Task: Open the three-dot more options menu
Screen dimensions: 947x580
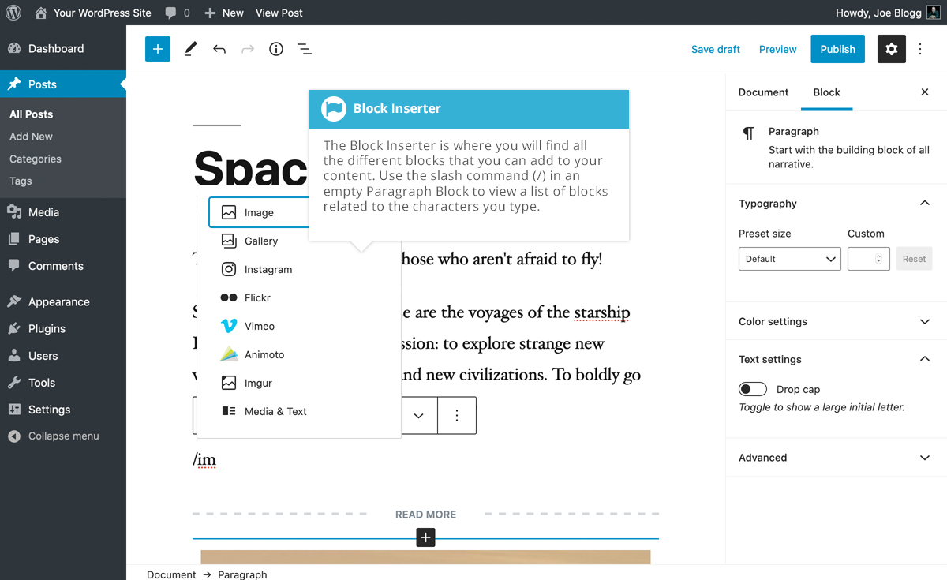Action: (x=920, y=49)
